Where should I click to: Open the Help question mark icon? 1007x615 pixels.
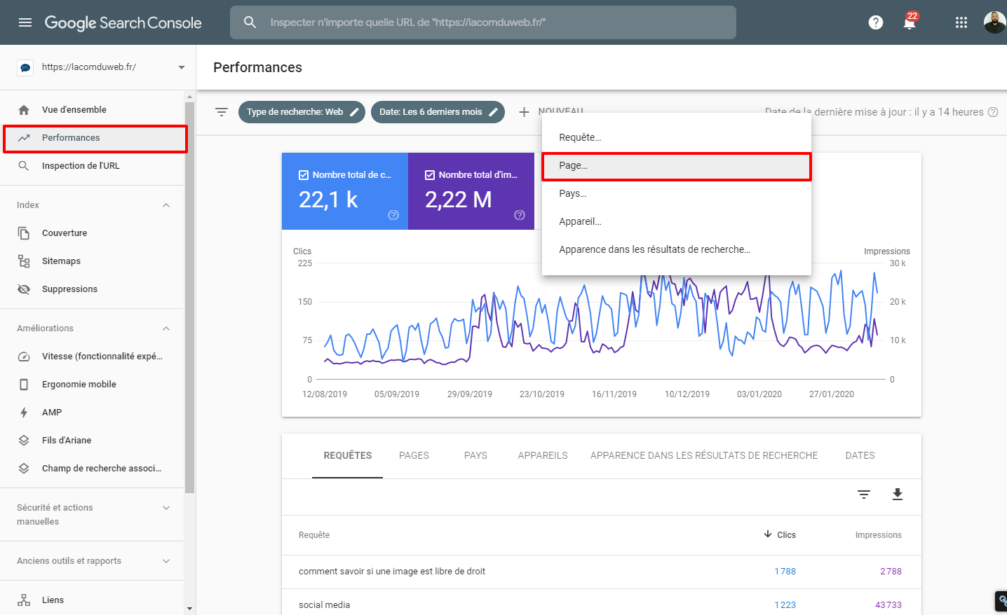point(876,22)
